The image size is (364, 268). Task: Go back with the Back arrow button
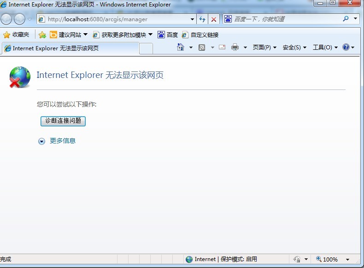pyautogui.click(x=6, y=19)
